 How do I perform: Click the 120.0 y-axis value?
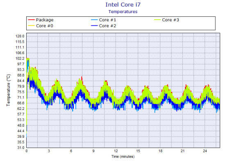(x=20, y=36)
